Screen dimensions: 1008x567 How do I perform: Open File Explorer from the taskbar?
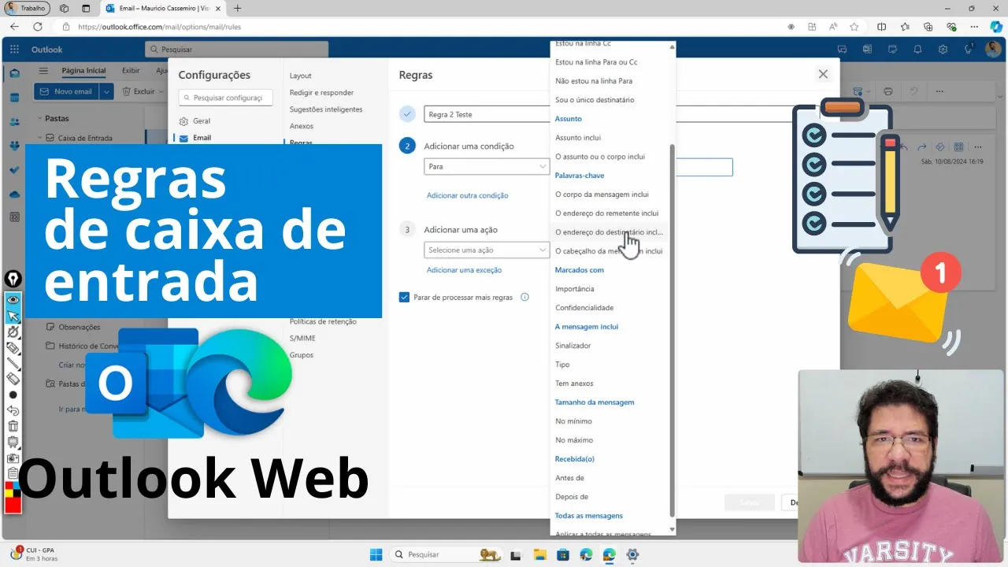tap(539, 554)
